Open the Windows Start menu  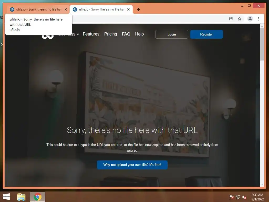point(6,197)
